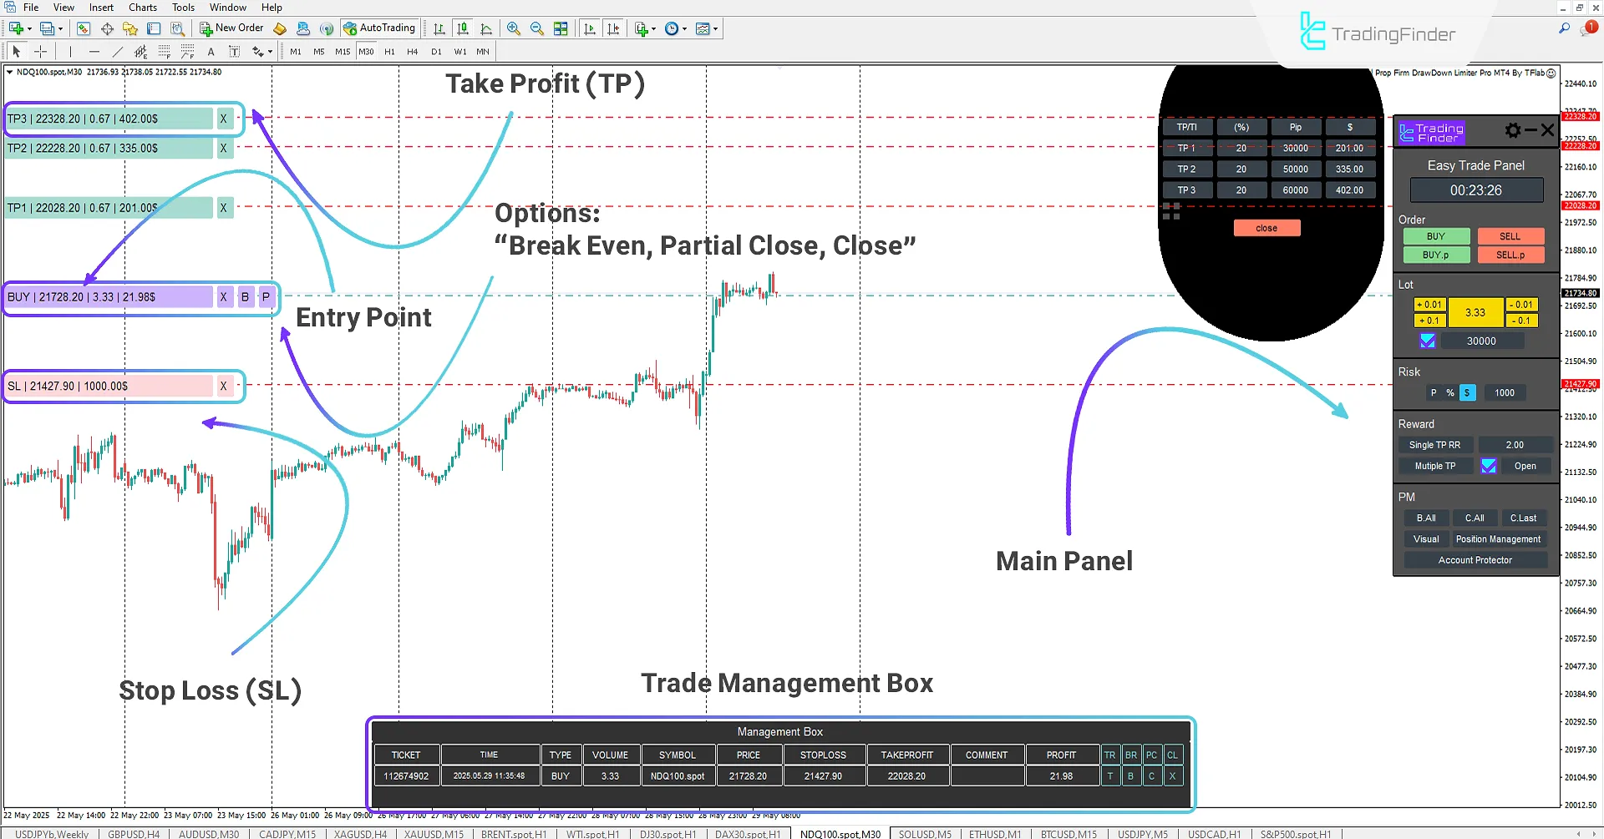
Task: Enable Auto Scroll chart icon
Action: 590,28
